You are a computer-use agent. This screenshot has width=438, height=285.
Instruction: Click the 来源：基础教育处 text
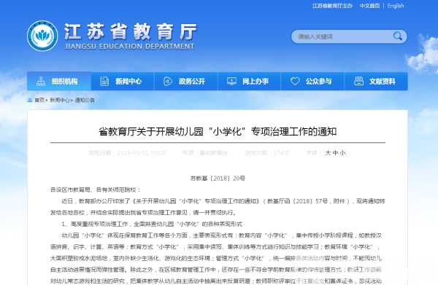205,153
